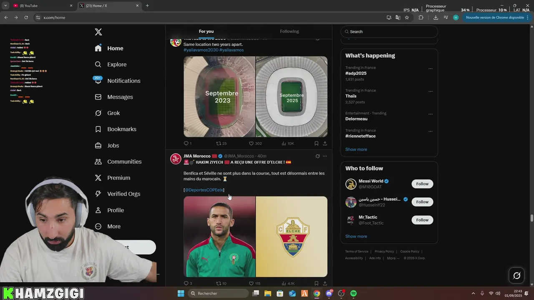The height and width of the screenshot is (300, 534).
Task: Click the X logo in the sidebar
Action: coord(98,32)
